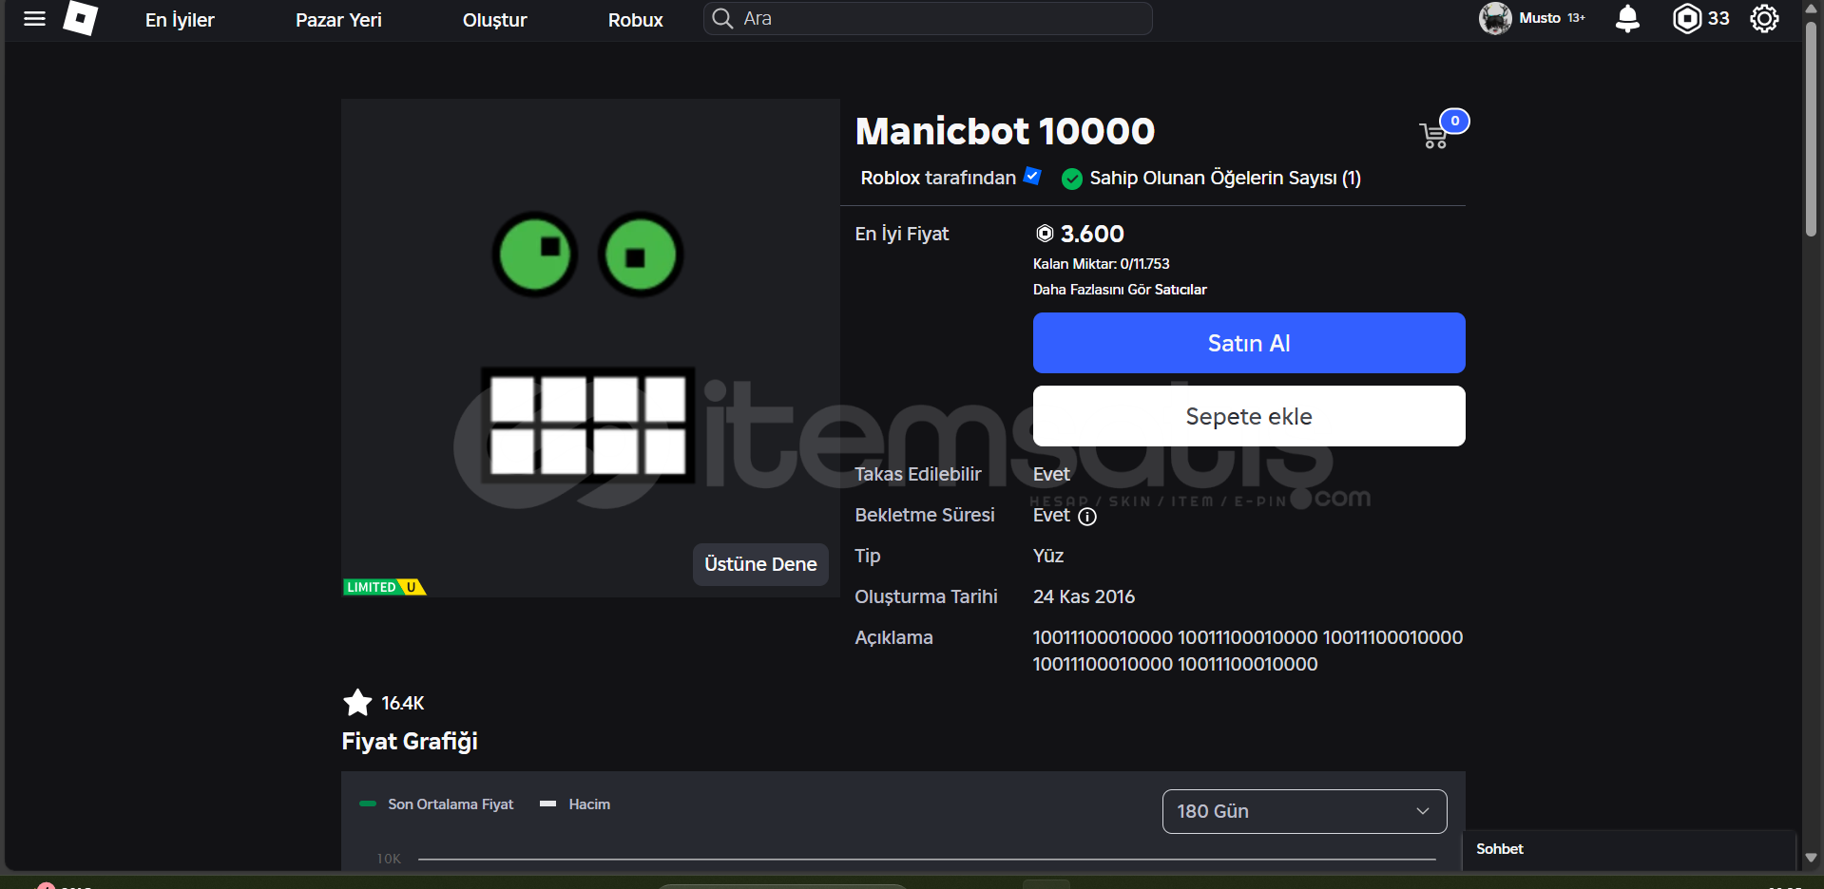This screenshot has height=889, width=1824.
Task: Click the search magnifier icon
Action: [x=722, y=18]
